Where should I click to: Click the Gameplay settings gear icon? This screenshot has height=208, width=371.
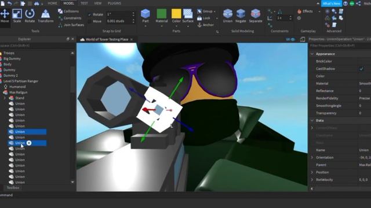coord(299,18)
